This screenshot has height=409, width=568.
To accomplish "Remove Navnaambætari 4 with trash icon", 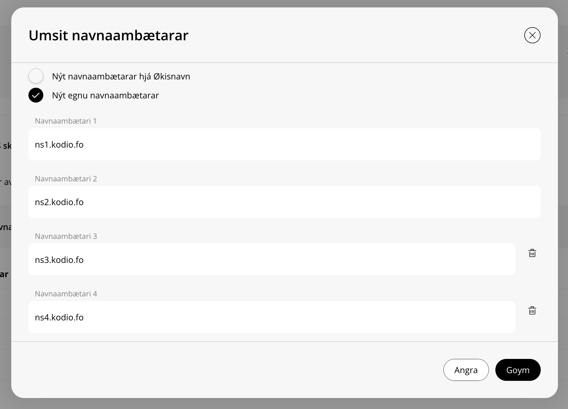I will tap(532, 311).
